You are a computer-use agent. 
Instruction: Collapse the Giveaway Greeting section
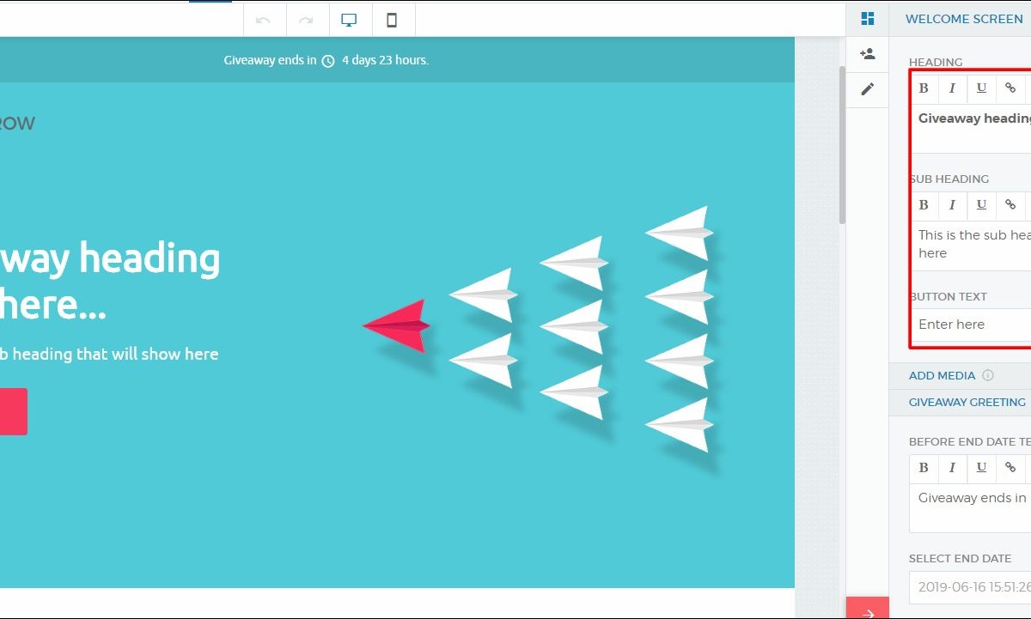967,402
